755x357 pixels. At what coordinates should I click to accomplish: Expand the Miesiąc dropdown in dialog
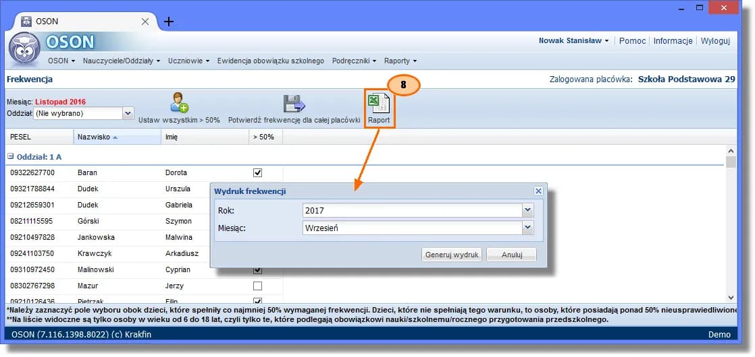pyautogui.click(x=527, y=228)
